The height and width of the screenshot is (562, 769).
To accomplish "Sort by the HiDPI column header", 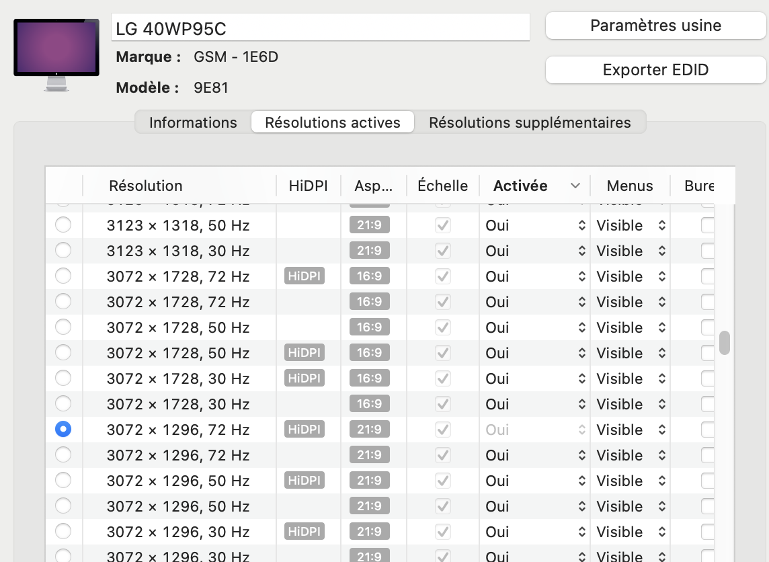I will point(308,186).
